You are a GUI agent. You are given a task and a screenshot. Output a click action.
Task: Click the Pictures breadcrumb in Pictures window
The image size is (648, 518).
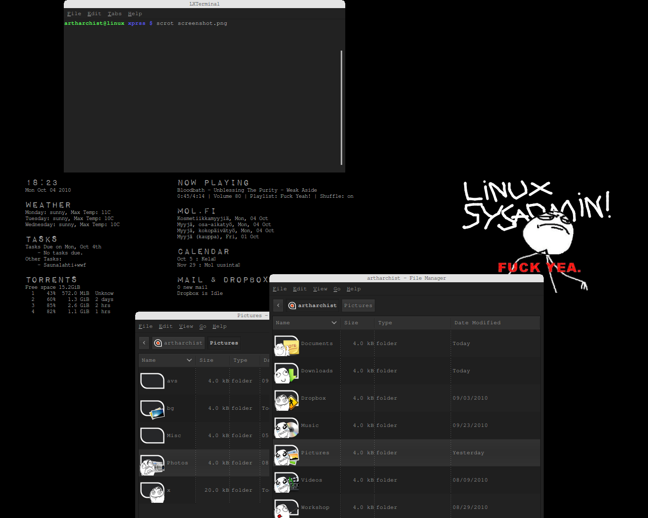[x=224, y=343]
